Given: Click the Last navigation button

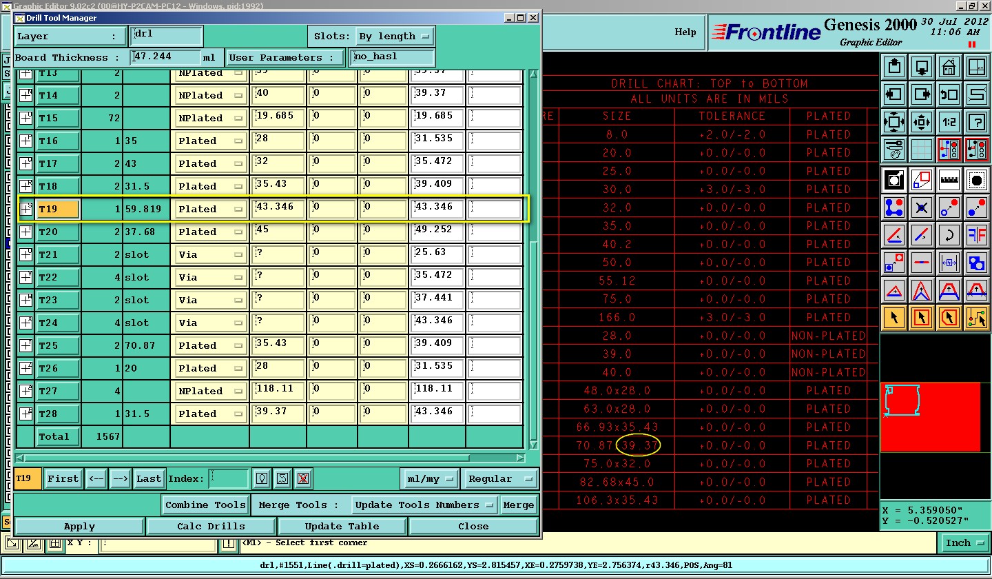Looking at the screenshot, I should [x=149, y=478].
